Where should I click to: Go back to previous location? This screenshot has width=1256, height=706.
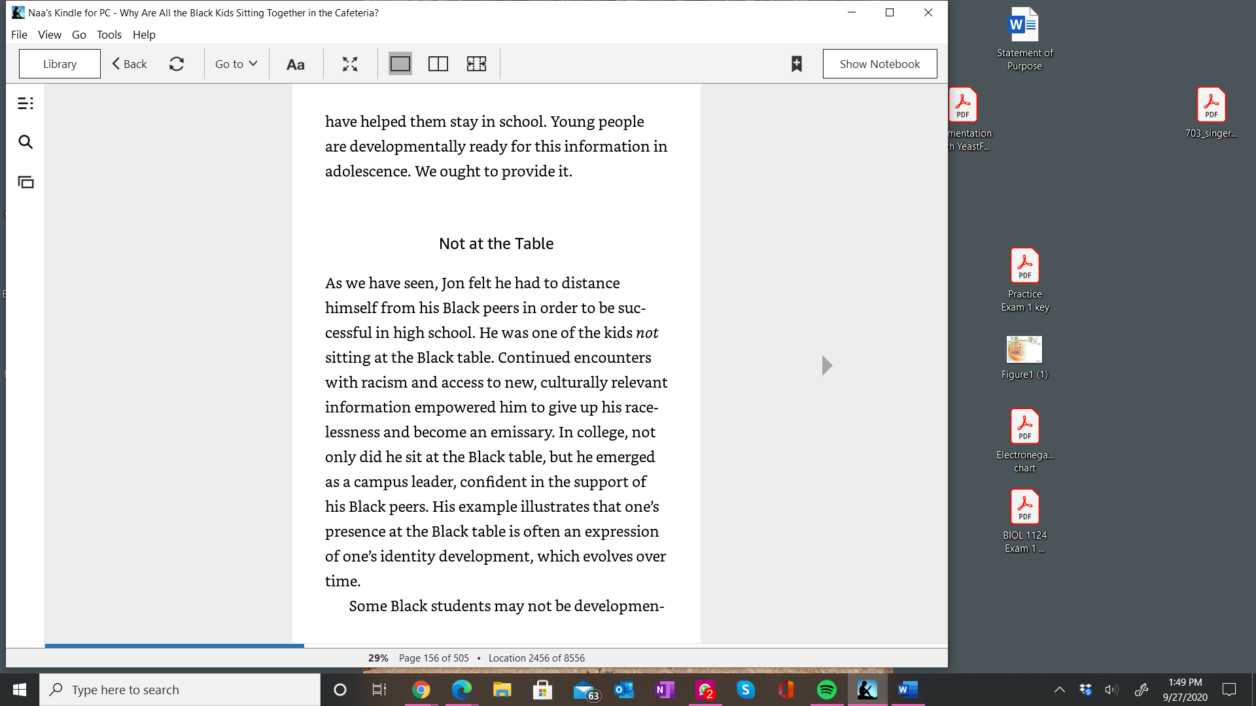(130, 64)
